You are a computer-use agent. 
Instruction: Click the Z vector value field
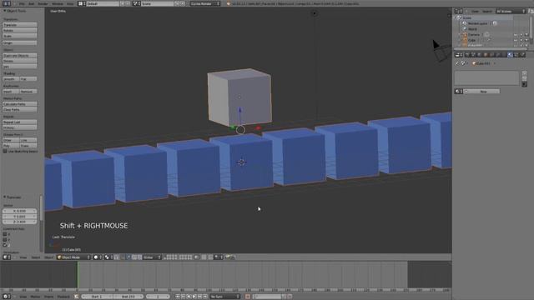tap(20, 222)
